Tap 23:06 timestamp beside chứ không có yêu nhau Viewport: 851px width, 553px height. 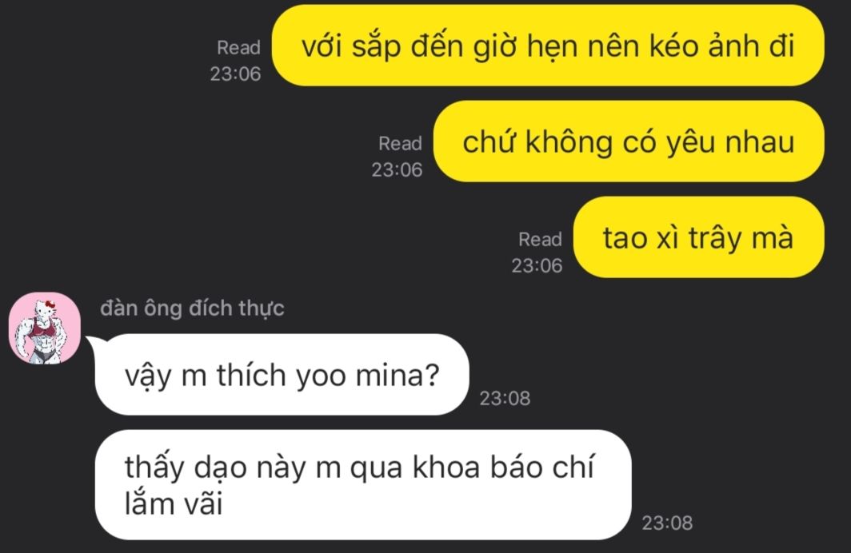[x=397, y=169]
